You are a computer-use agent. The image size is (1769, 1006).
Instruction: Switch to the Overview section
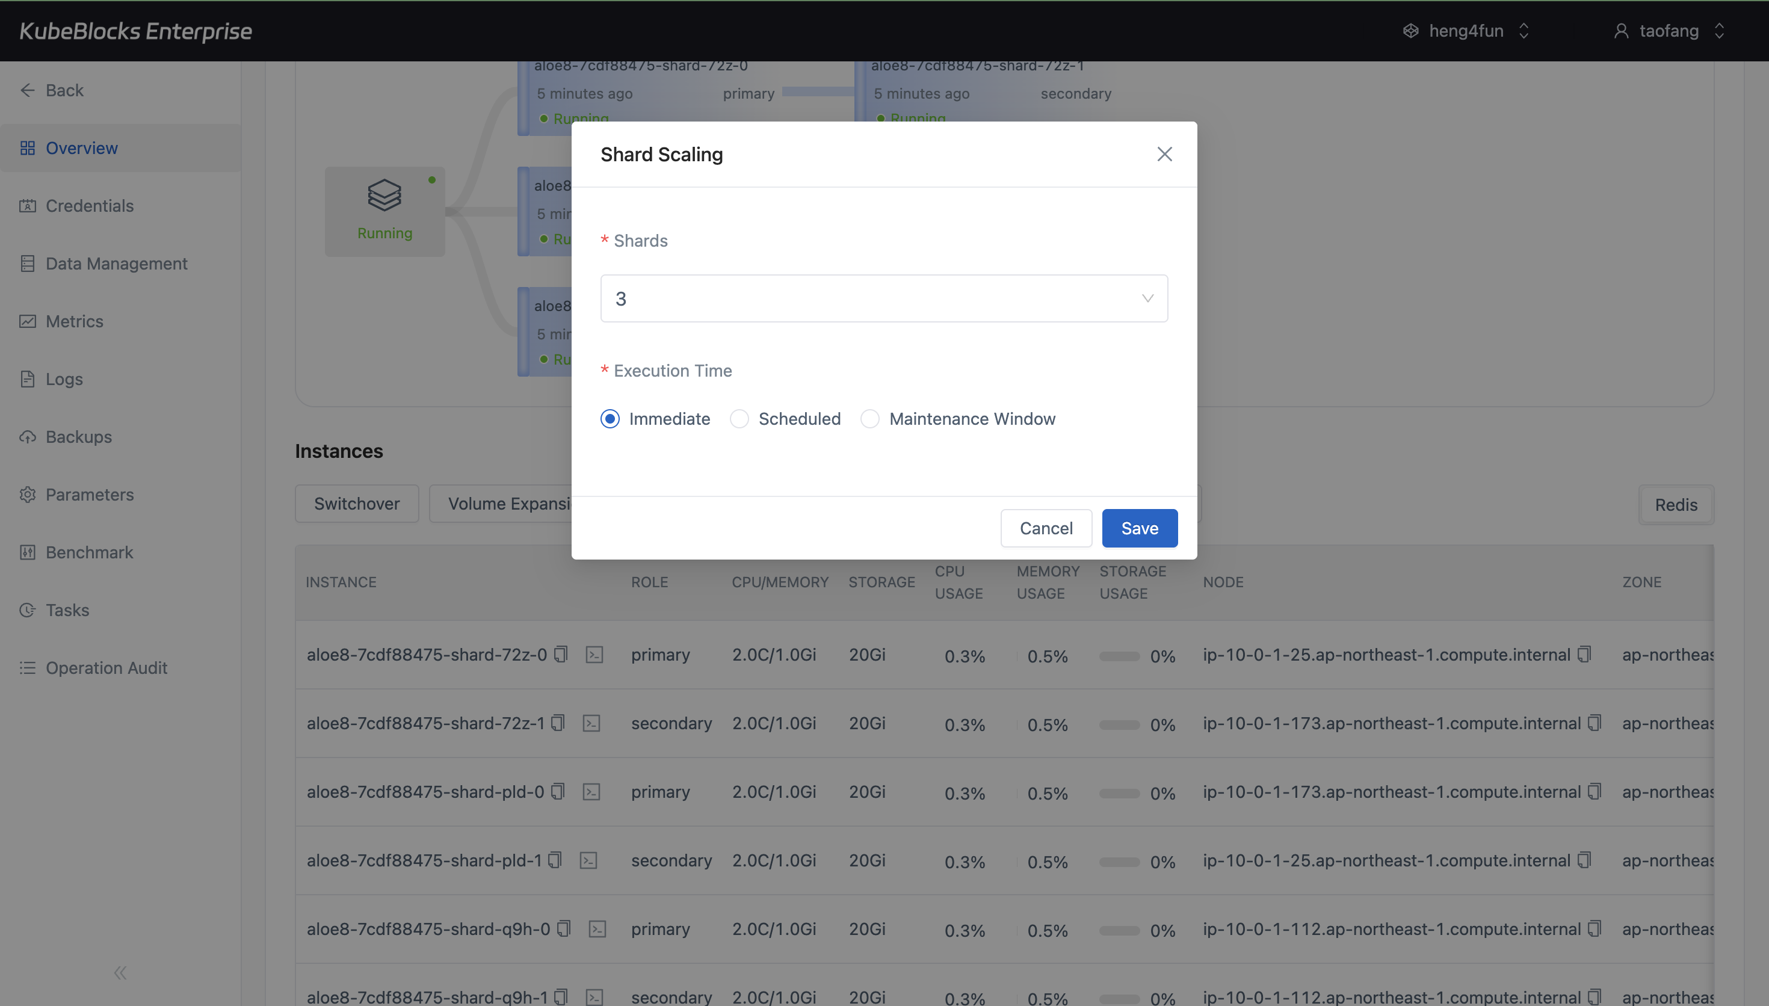pyautogui.click(x=81, y=147)
